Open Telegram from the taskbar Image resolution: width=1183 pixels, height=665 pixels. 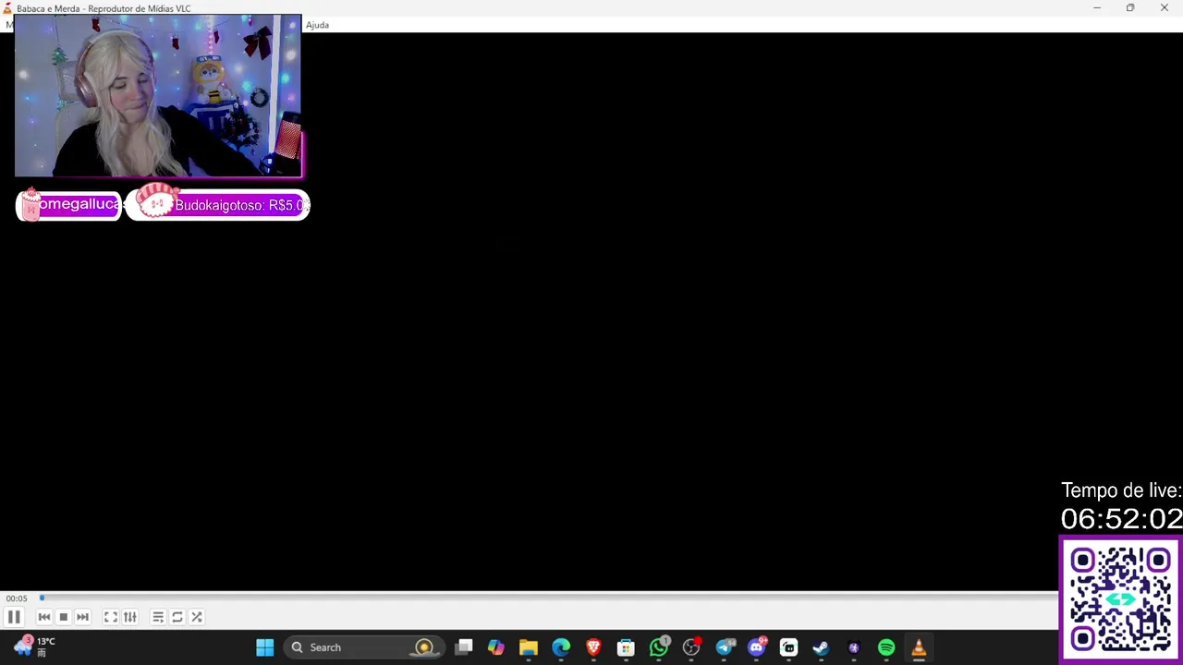click(x=724, y=647)
